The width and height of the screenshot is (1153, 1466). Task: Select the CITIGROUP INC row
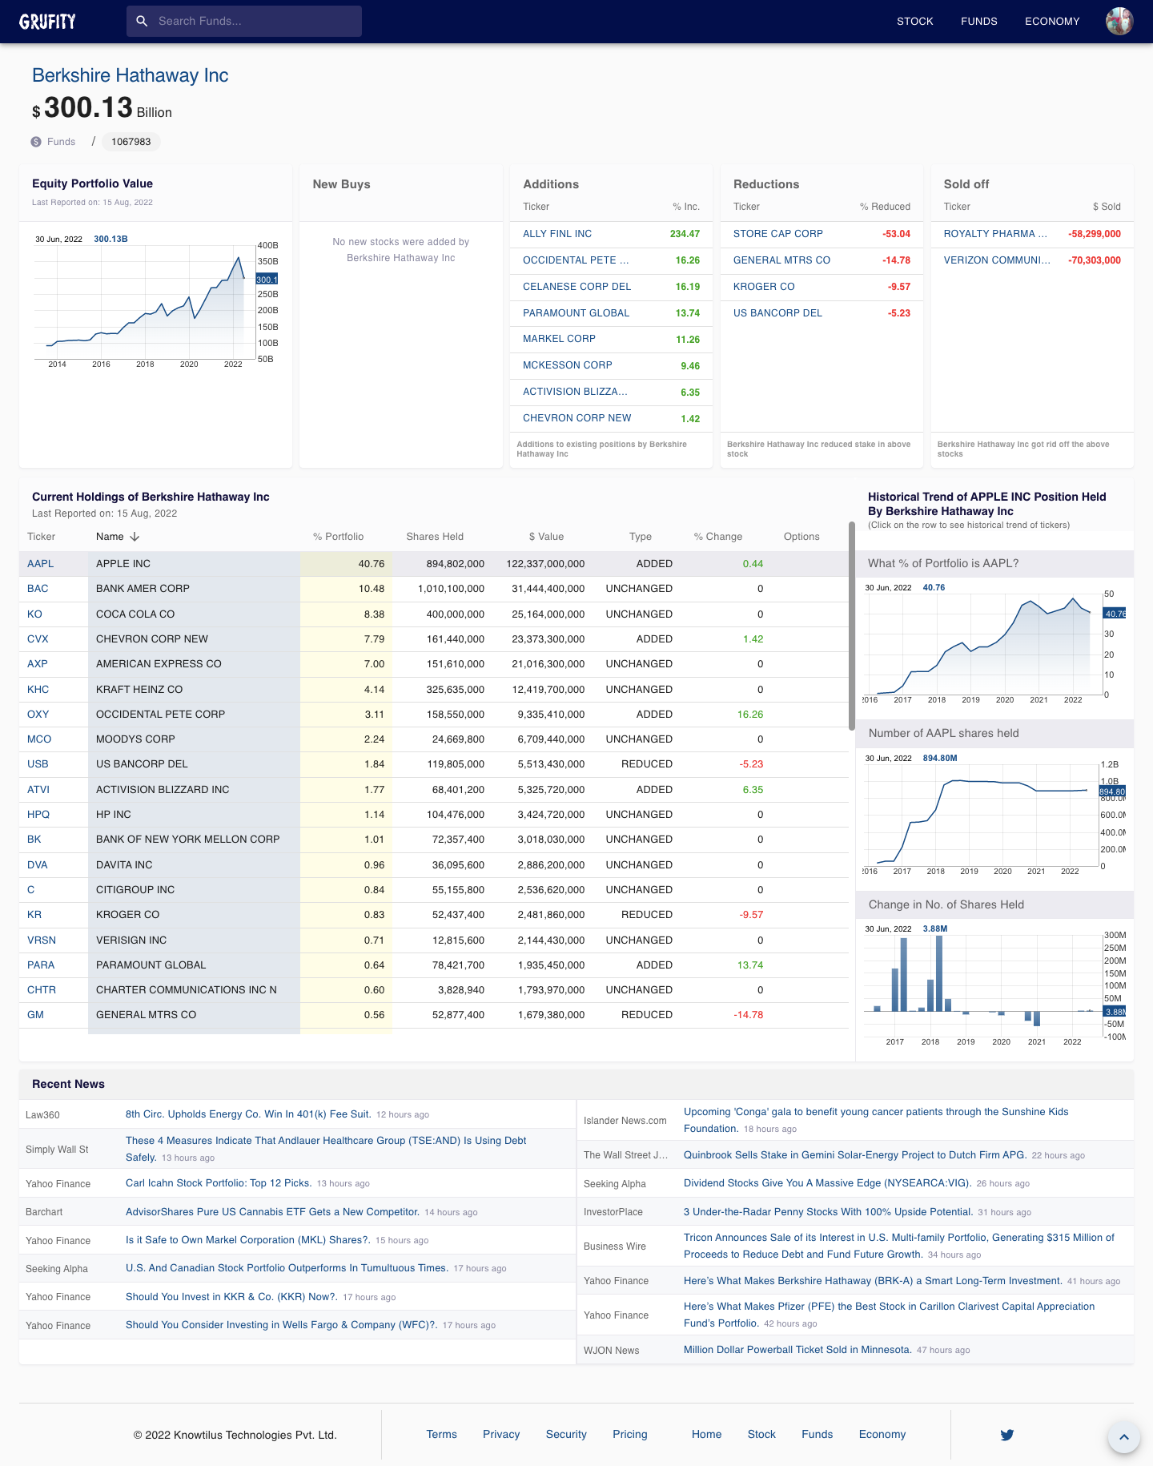point(433,890)
